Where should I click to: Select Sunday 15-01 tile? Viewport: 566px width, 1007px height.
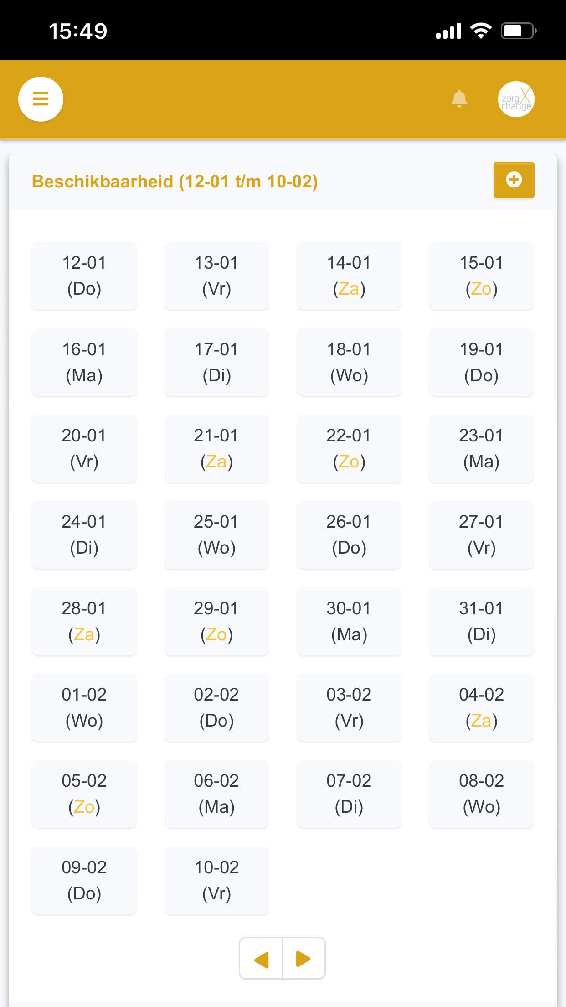[x=481, y=275]
